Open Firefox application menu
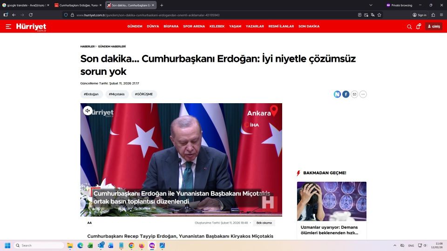 coord(441,15)
